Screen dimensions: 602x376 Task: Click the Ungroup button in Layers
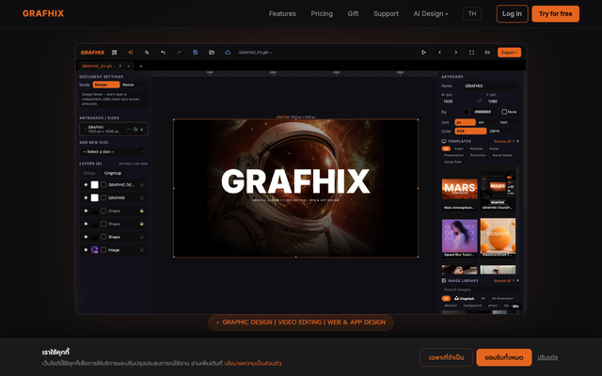[113, 173]
